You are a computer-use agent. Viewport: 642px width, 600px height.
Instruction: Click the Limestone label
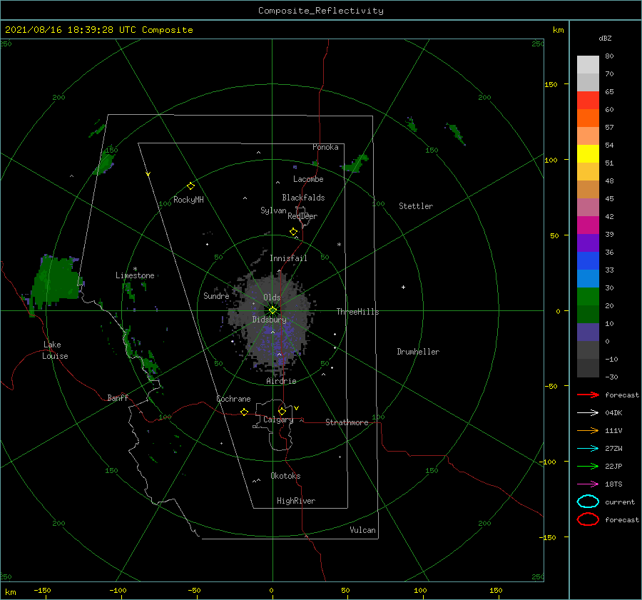click(135, 275)
